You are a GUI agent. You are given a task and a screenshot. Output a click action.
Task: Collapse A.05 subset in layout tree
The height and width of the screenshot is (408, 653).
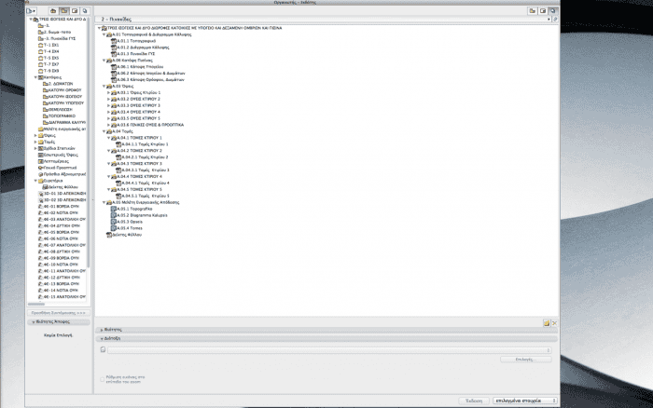pyautogui.click(x=104, y=202)
